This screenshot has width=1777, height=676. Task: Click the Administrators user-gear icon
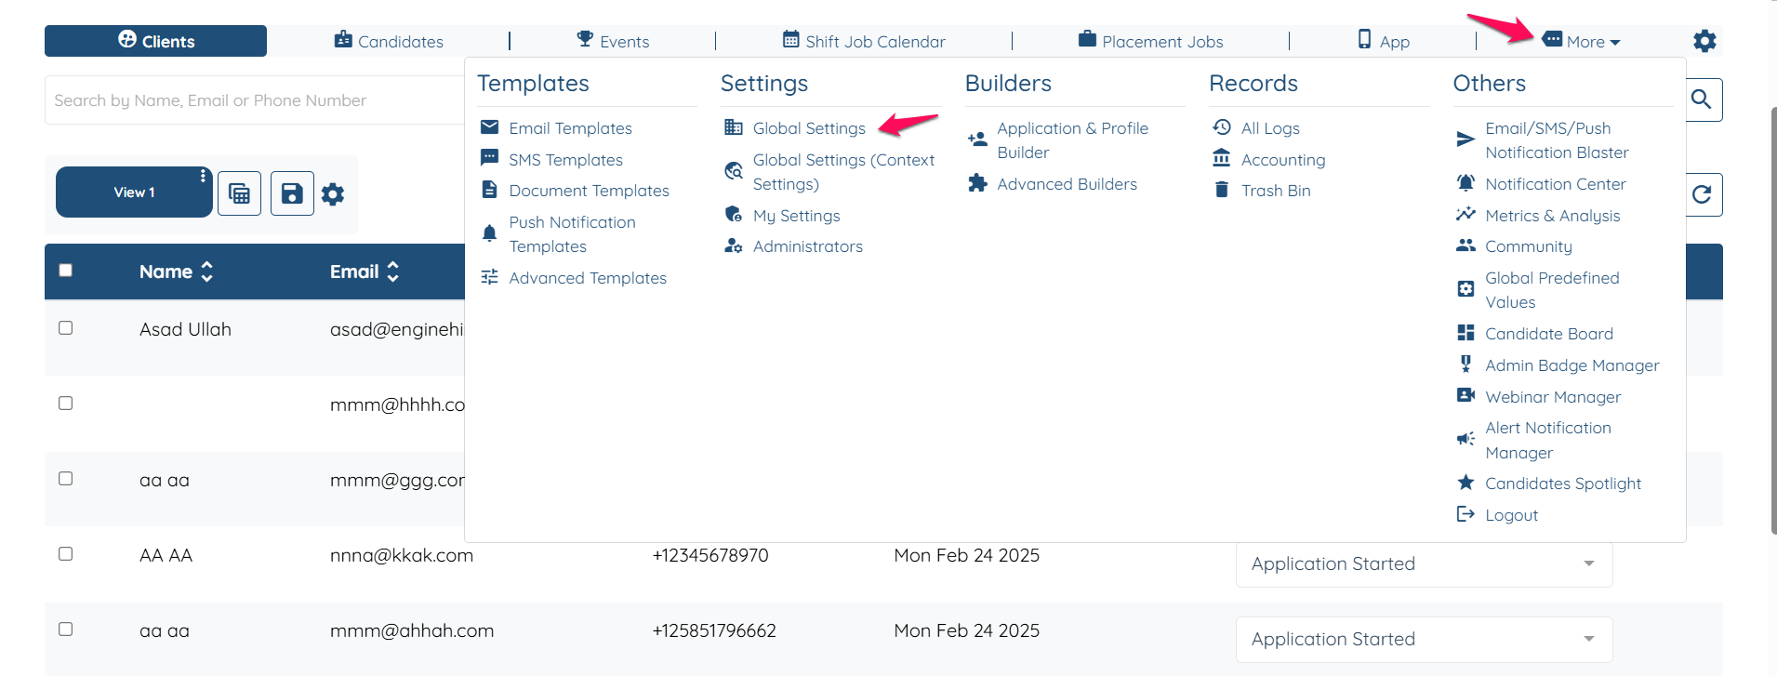pos(734,245)
